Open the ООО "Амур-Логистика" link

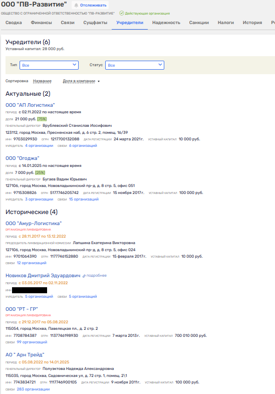pyautogui.click(x=34, y=224)
